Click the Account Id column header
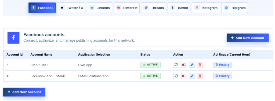This screenshot has height=101, width=275. click(15, 55)
